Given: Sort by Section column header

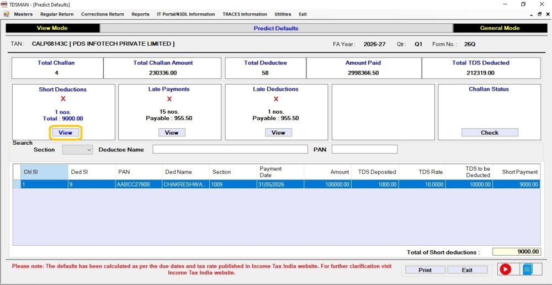Looking at the screenshot, I should (x=233, y=172).
